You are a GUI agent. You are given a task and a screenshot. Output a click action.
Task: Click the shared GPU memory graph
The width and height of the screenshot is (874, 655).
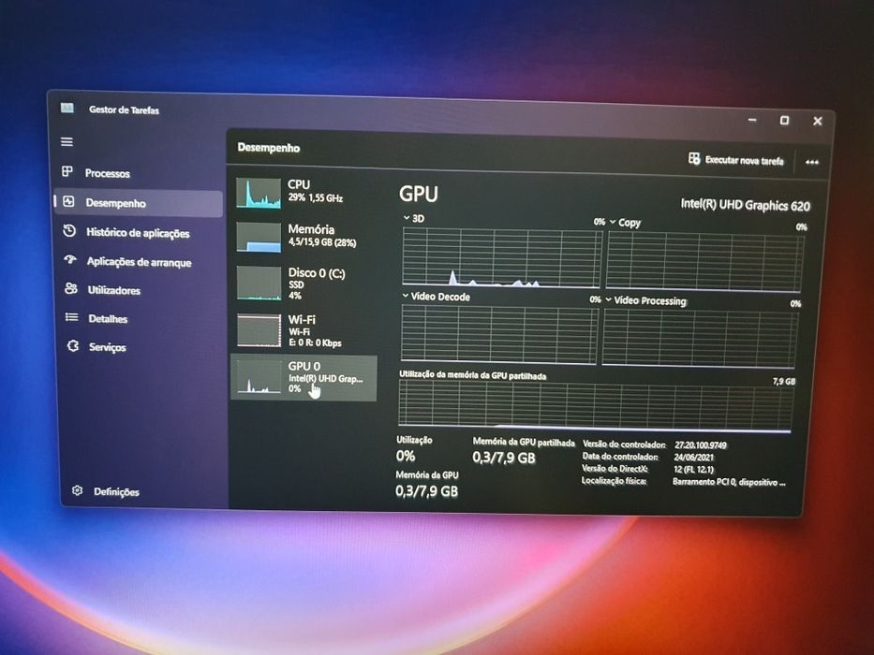point(596,406)
